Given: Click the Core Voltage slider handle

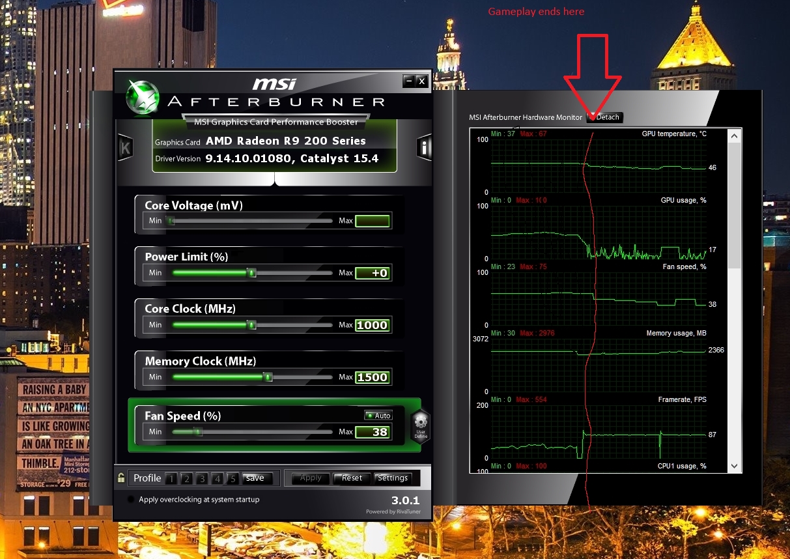Looking at the screenshot, I should [x=171, y=221].
